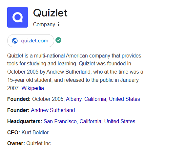Click United States link in Founded row
The height and width of the screenshot is (158, 186).
tap(124, 99)
